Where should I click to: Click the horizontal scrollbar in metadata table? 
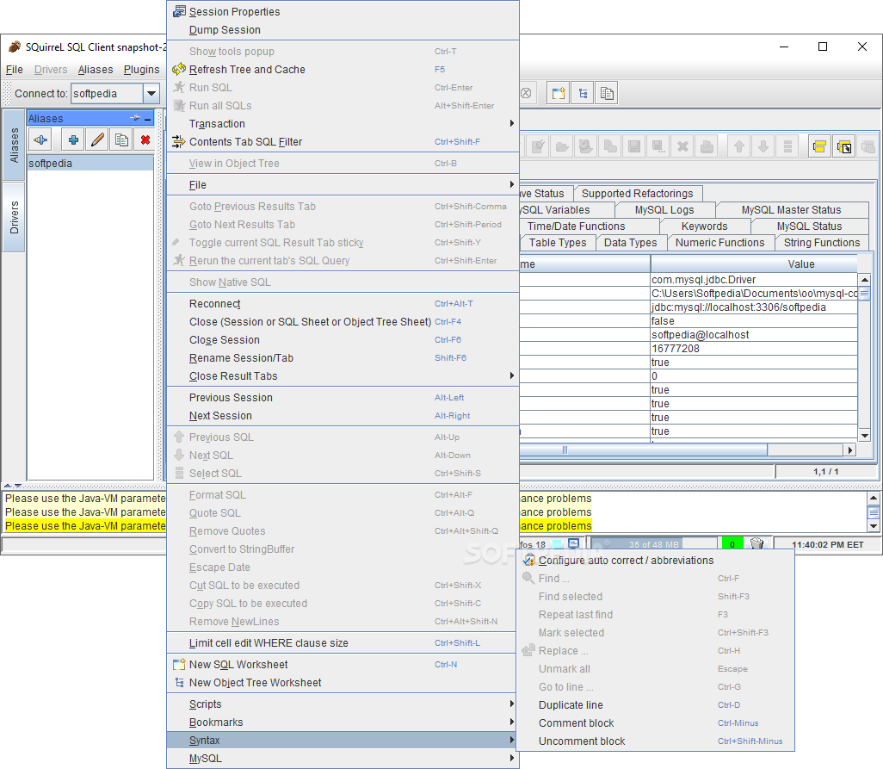point(642,450)
